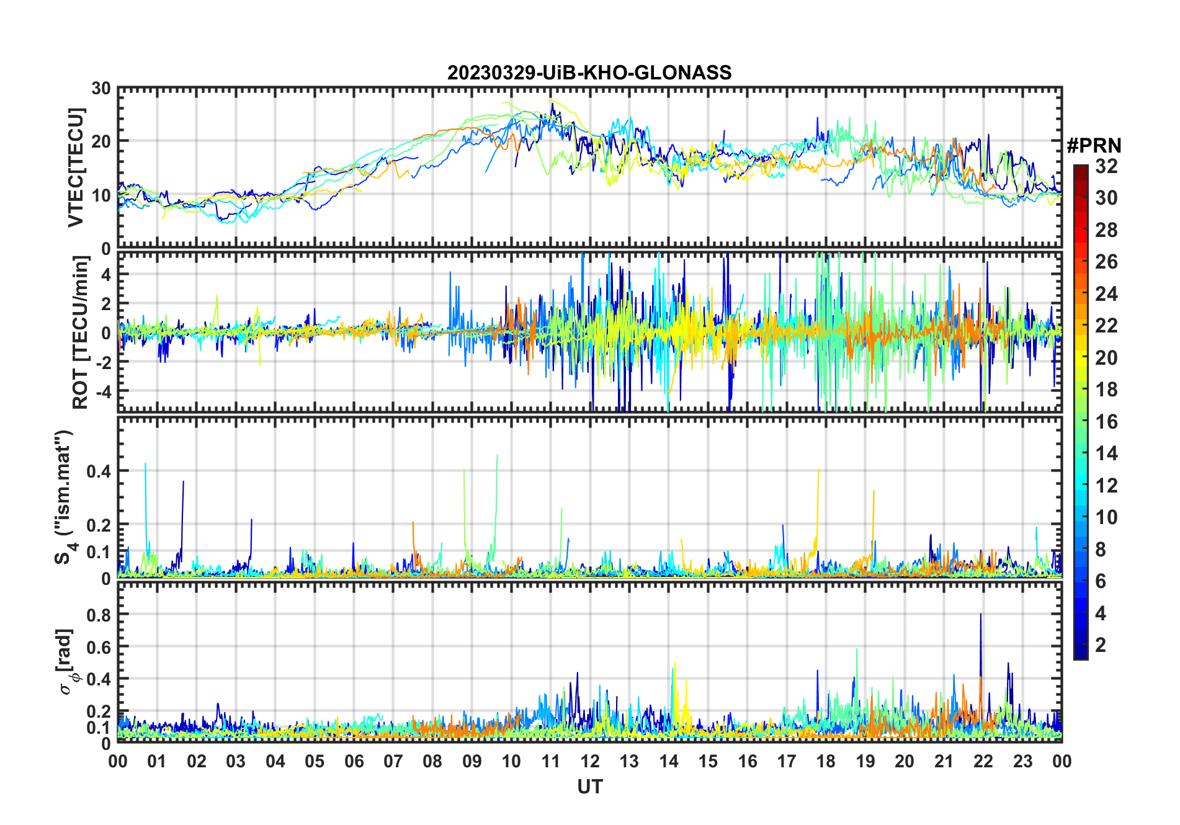
Task: Click the 06 hour tick on UT axis
Action: [354, 761]
